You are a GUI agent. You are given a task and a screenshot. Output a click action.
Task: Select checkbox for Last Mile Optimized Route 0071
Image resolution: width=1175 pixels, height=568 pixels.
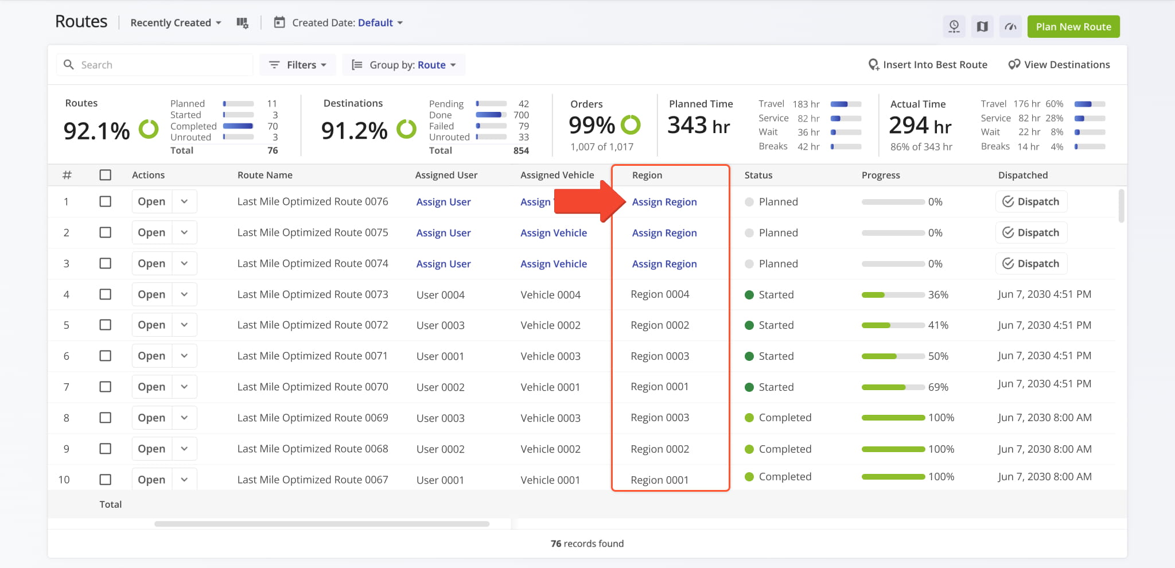pos(106,356)
